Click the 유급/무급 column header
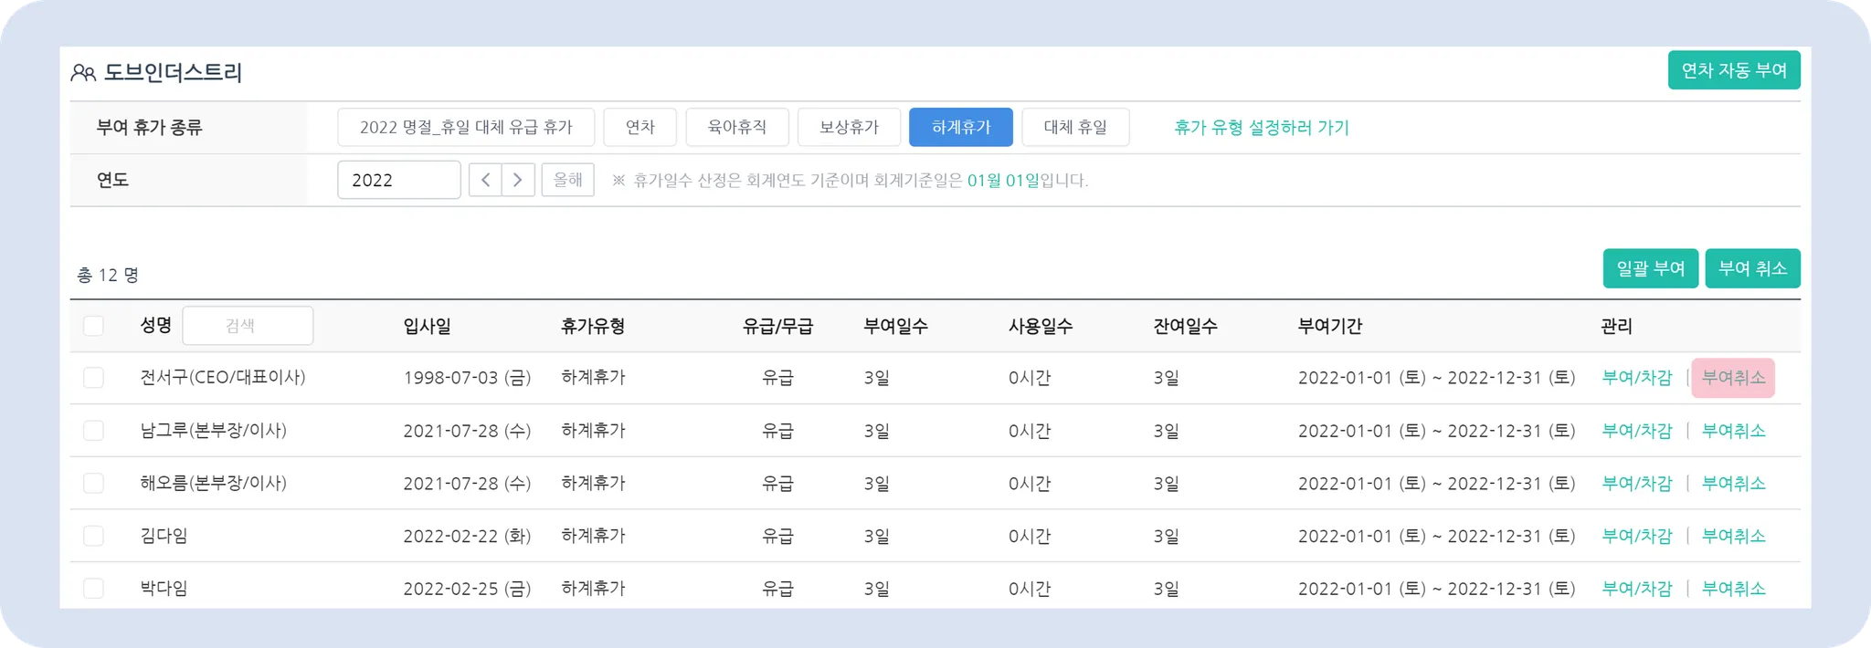Image resolution: width=1871 pixels, height=648 pixels. pos(777,326)
